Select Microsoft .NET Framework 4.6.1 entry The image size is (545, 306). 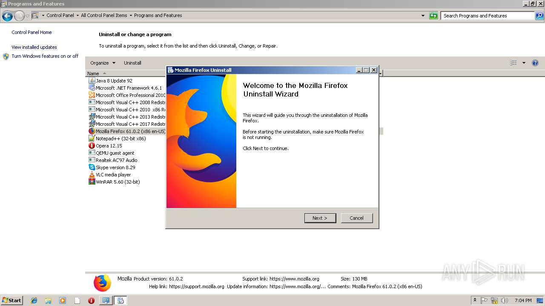[129, 88]
